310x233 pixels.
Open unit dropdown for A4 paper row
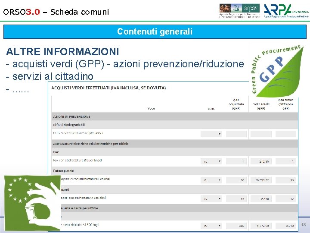211,226
